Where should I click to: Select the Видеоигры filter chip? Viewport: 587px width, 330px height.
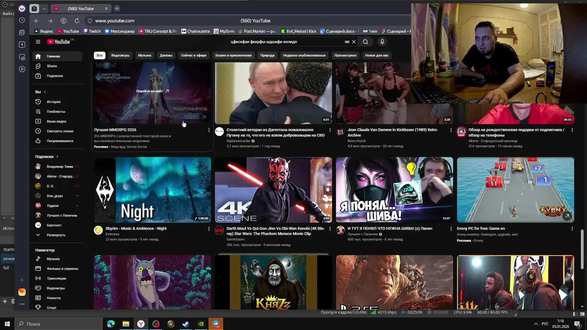tap(120, 55)
